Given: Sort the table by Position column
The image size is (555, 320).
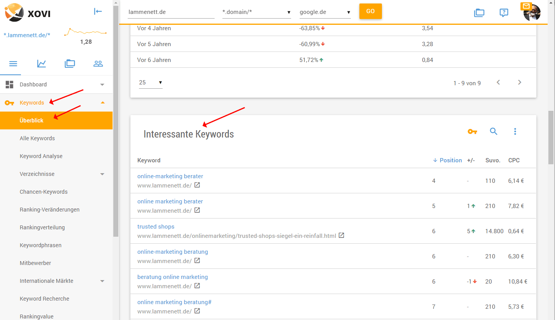Looking at the screenshot, I should pyautogui.click(x=447, y=160).
